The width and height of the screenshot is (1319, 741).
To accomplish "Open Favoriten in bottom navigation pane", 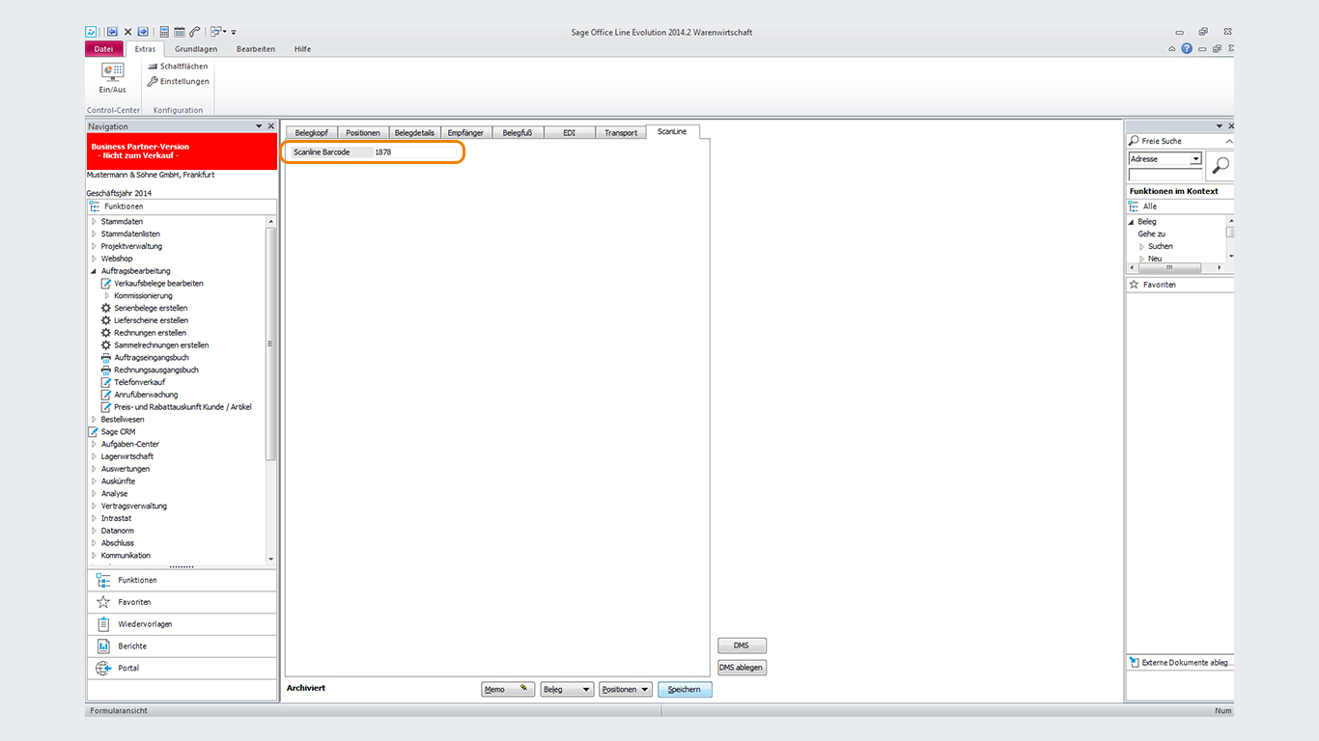I will click(x=182, y=602).
